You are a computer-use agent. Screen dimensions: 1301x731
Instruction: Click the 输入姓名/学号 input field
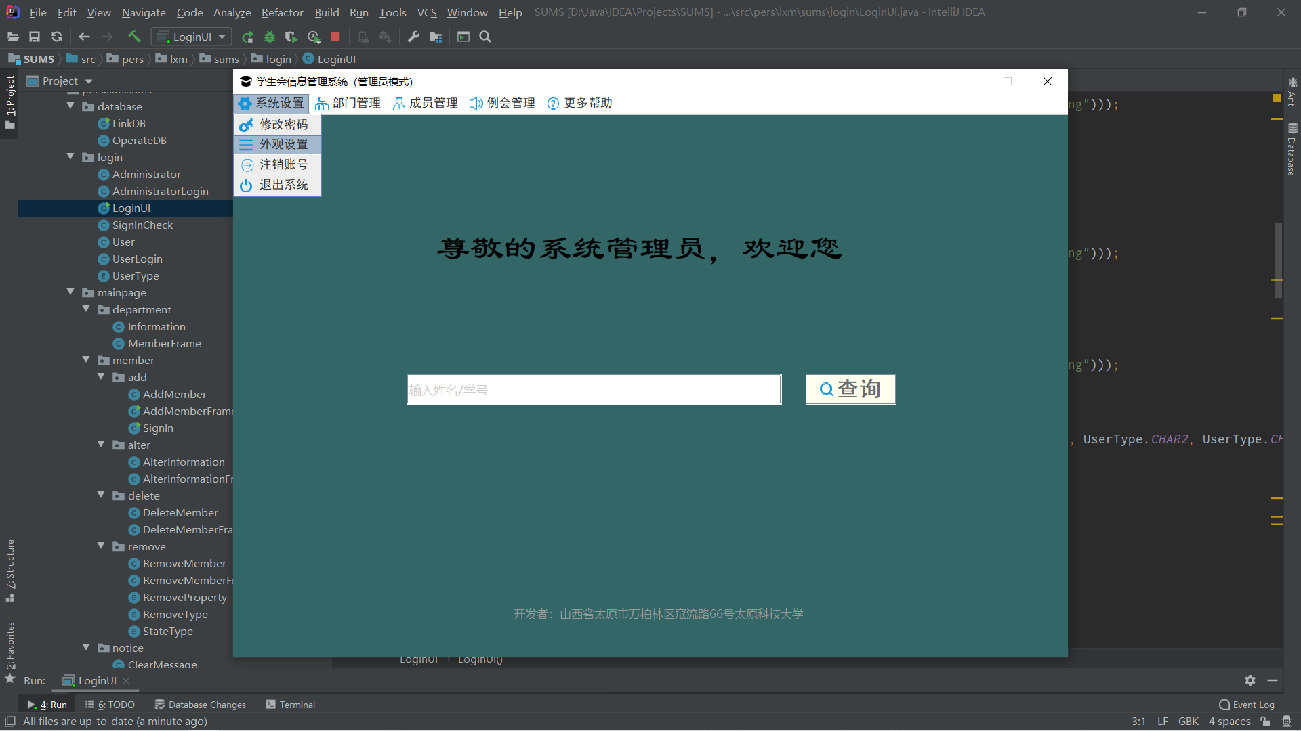click(594, 389)
